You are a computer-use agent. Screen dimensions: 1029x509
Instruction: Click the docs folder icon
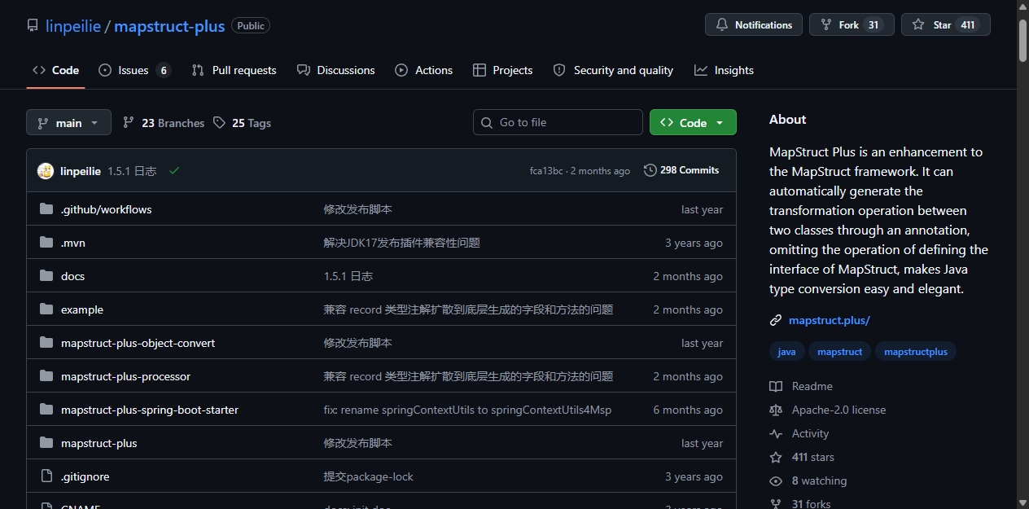coord(46,276)
